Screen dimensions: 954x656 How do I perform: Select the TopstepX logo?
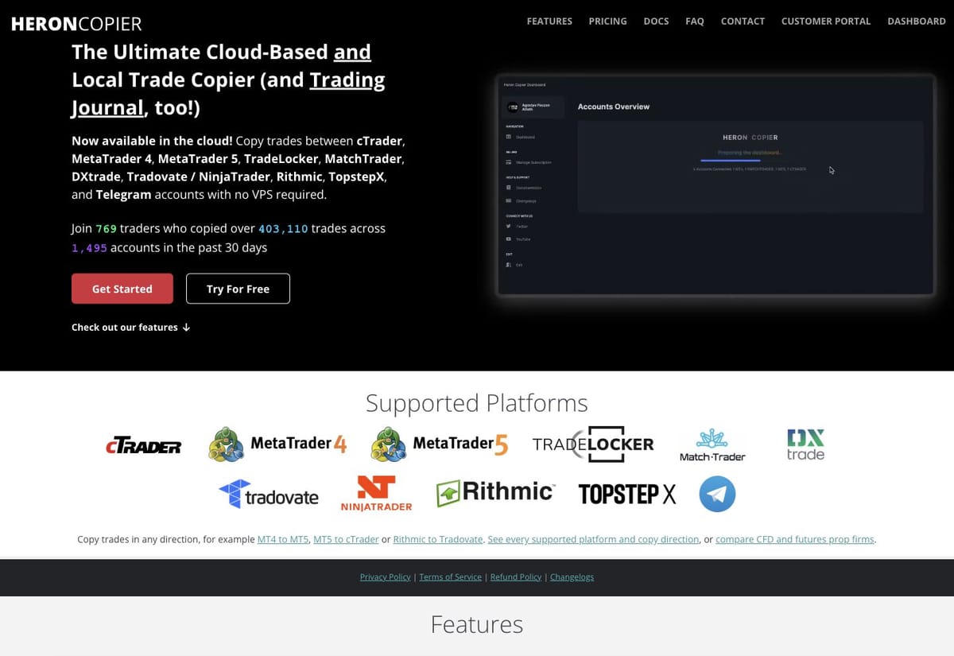pyautogui.click(x=627, y=494)
